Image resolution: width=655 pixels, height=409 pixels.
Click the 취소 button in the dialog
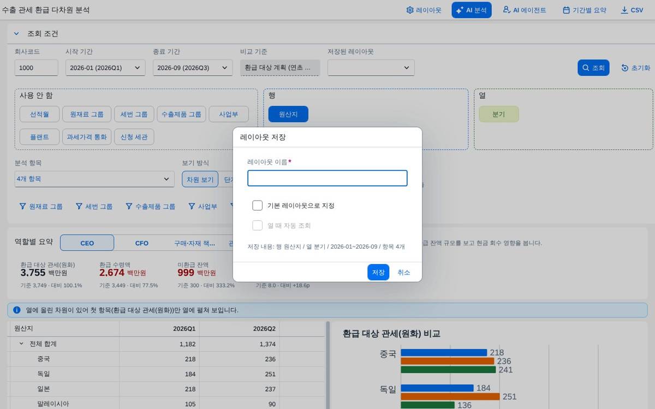click(404, 272)
